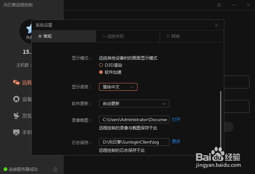Close the system settings dialog

point(217,25)
